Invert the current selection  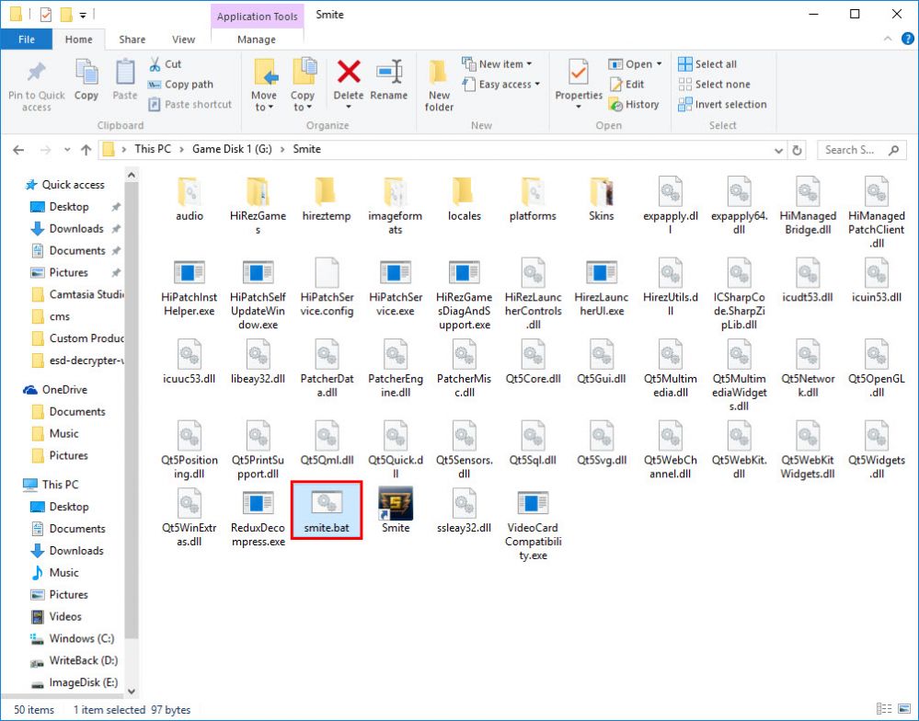[x=722, y=104]
